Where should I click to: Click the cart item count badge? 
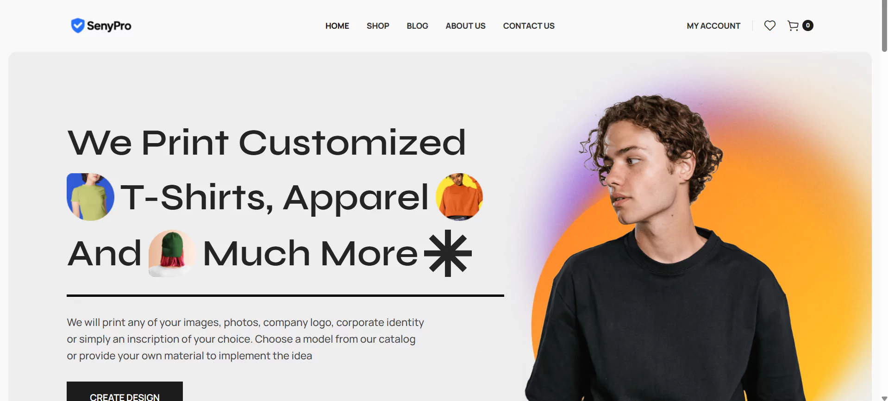[808, 25]
